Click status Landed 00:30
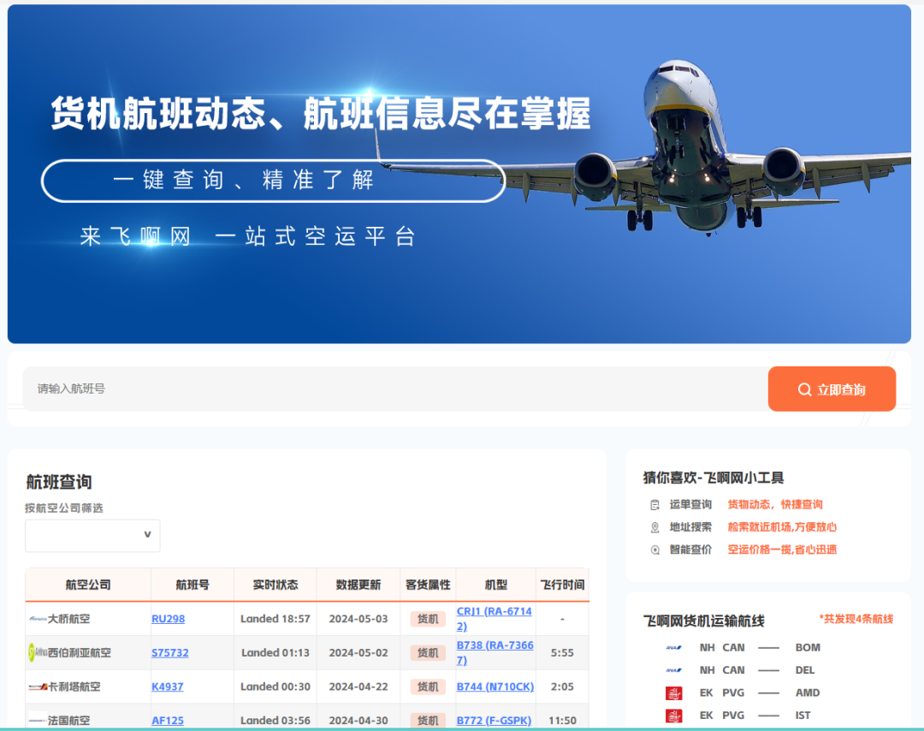924x731 pixels. coord(275,686)
